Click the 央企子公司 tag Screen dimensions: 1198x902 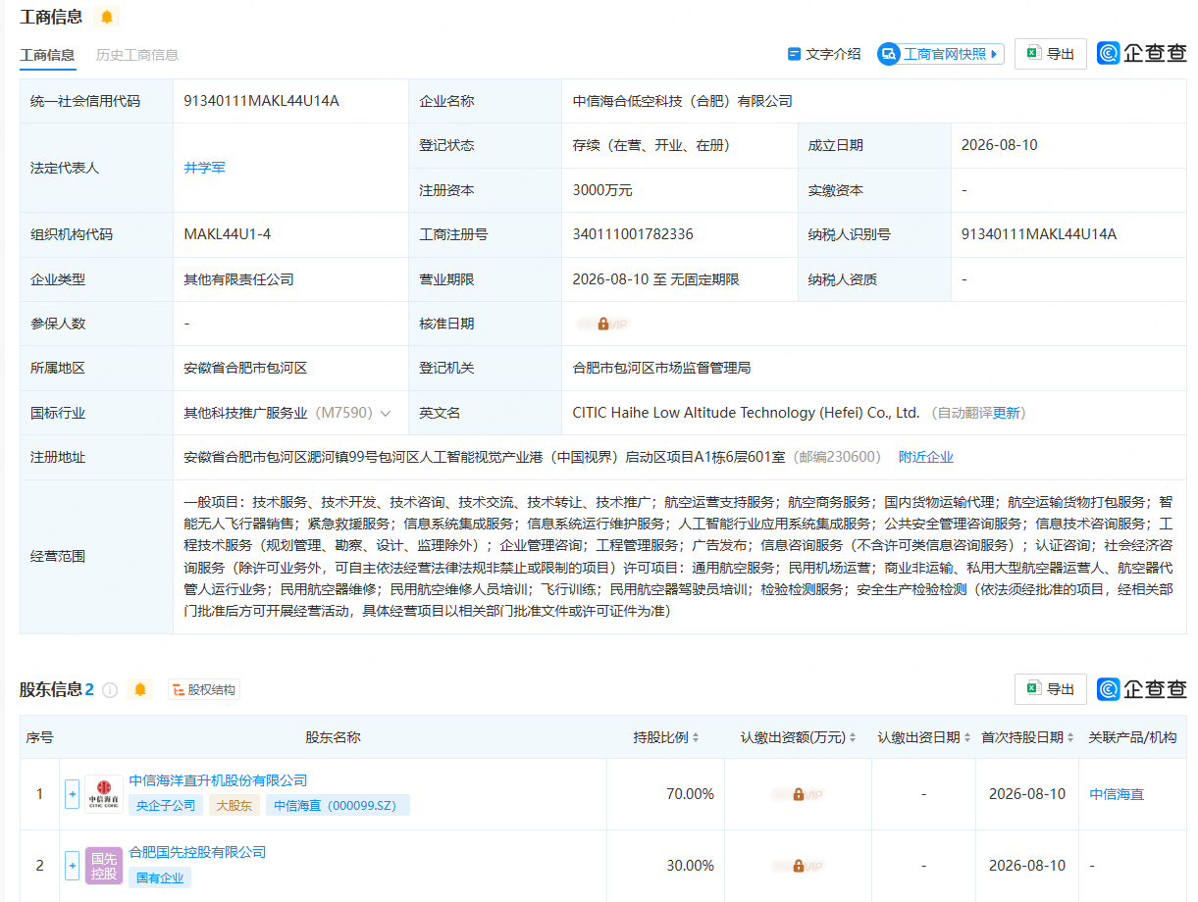[165, 806]
